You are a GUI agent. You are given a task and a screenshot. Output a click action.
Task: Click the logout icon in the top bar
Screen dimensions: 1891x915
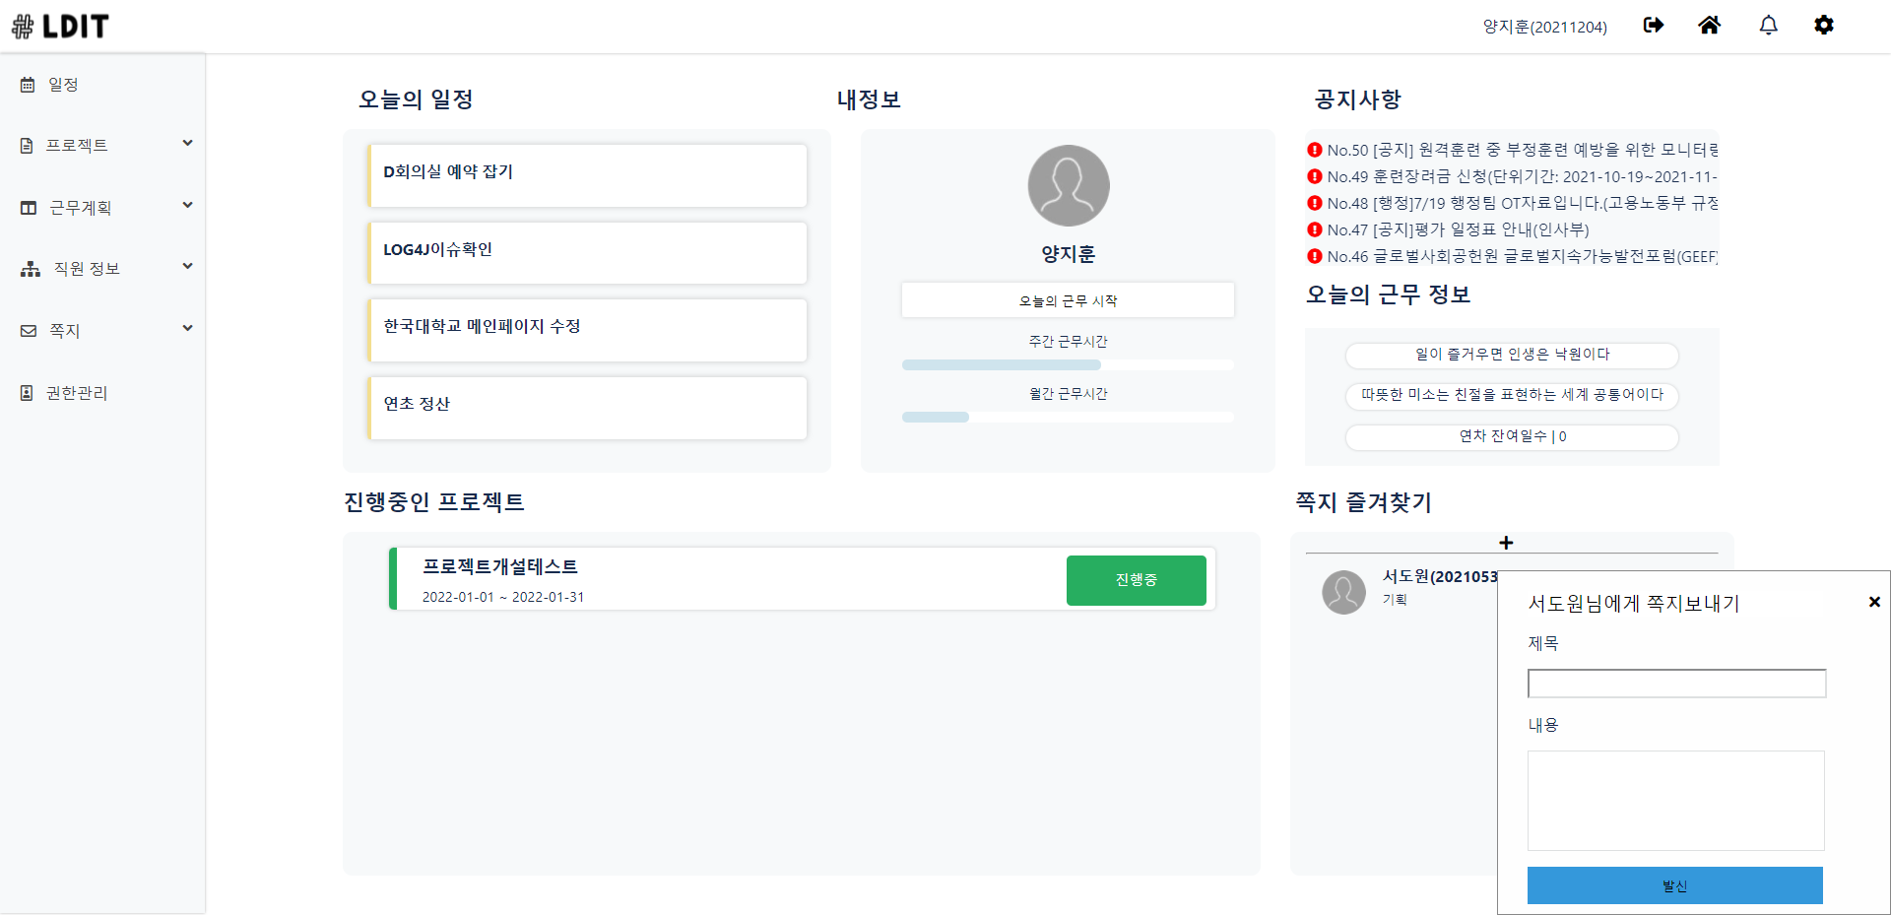point(1653,26)
